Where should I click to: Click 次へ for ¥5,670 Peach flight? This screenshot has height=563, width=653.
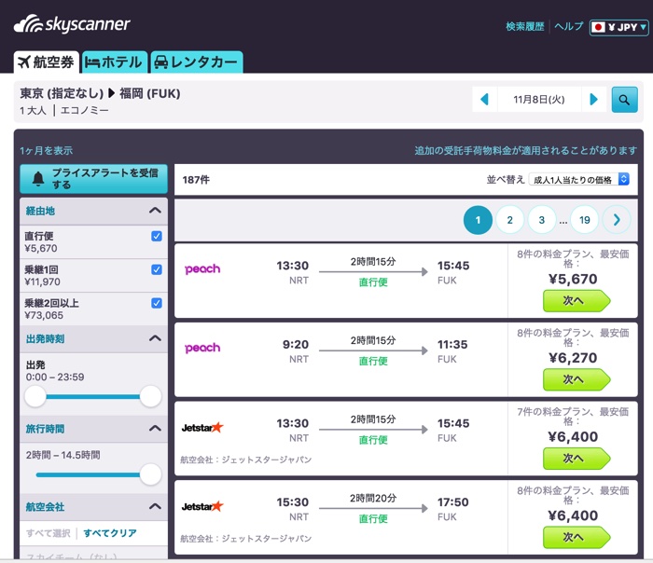coord(577,301)
